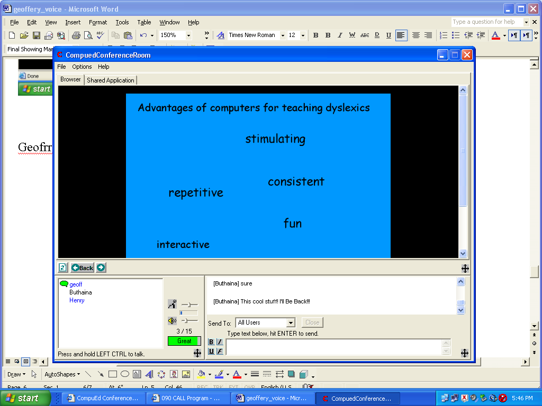Expand the Undo history arrow
Viewport: 542px width, 406px height.
[152, 35]
